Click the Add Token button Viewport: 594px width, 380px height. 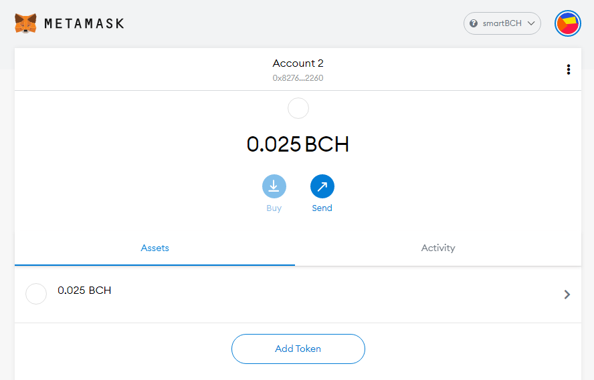click(298, 349)
